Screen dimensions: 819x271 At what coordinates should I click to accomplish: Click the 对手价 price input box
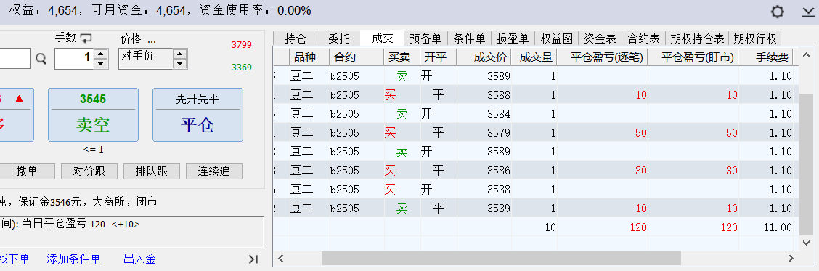tap(146, 58)
